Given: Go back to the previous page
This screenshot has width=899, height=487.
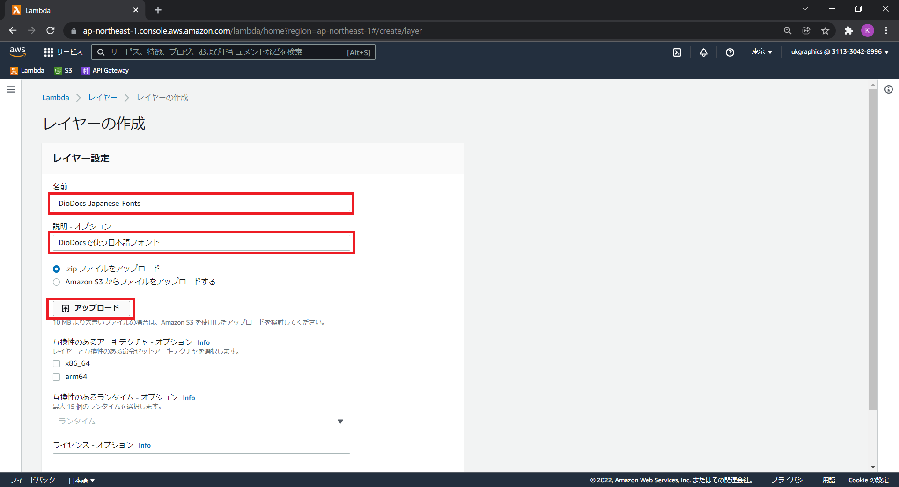Looking at the screenshot, I should [x=13, y=31].
